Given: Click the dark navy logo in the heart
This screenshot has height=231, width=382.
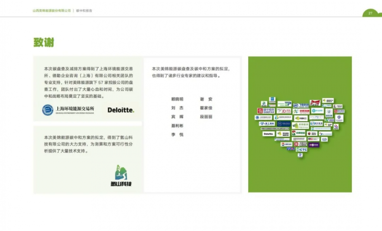Looking at the screenshot, I should click(x=284, y=124).
